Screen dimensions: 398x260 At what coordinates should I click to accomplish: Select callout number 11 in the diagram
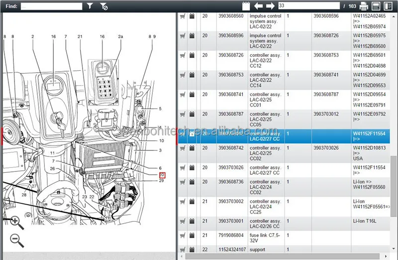[x=52, y=153]
